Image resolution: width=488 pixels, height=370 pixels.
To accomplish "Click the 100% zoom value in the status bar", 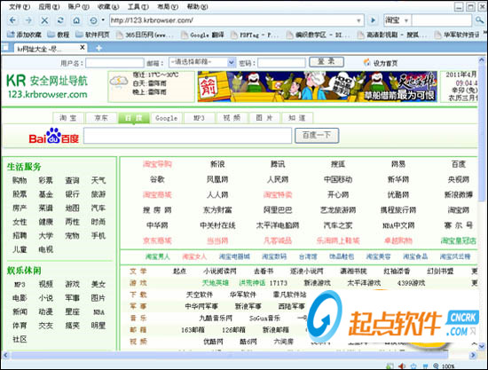I will (x=448, y=366).
